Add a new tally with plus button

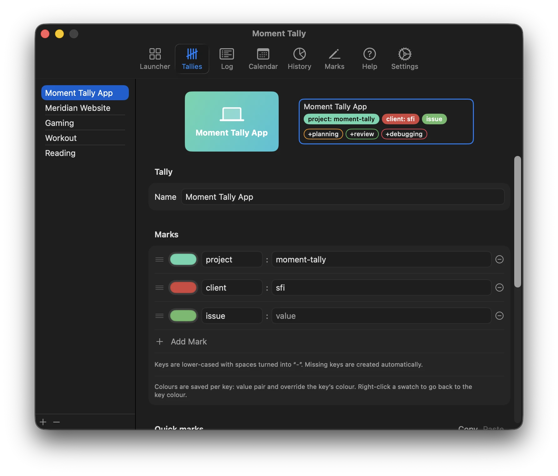click(43, 422)
